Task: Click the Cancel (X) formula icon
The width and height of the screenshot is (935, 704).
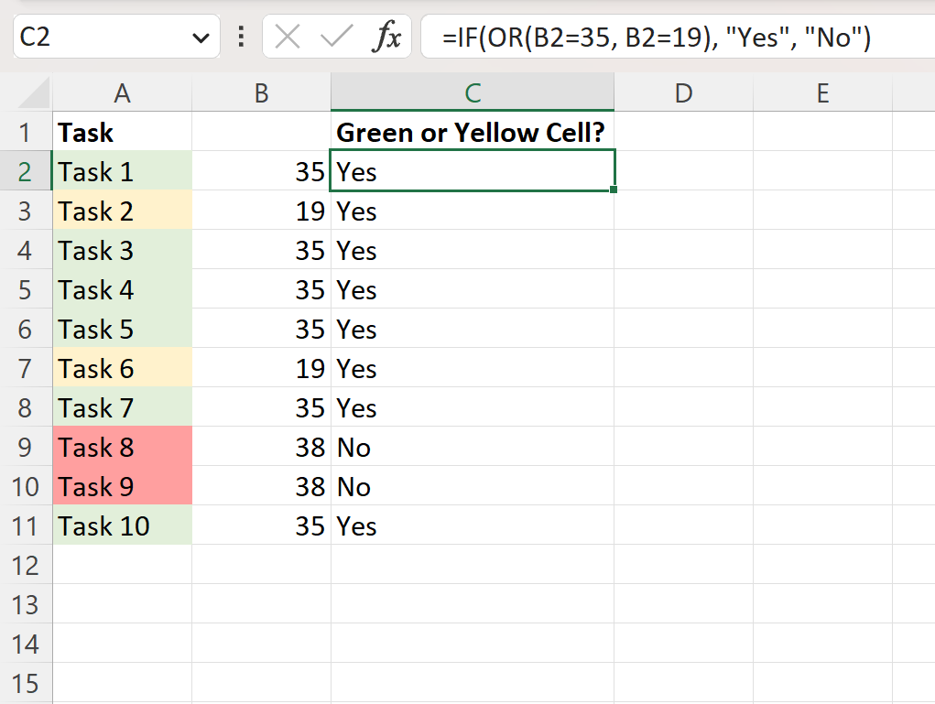Action: (x=288, y=37)
